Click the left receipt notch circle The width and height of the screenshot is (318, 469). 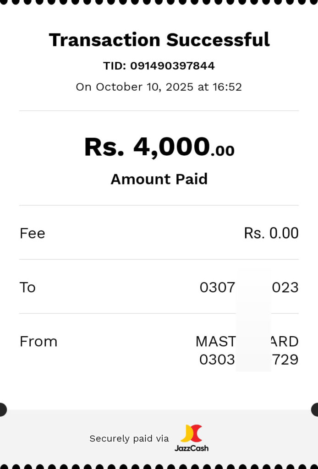coord(2,409)
